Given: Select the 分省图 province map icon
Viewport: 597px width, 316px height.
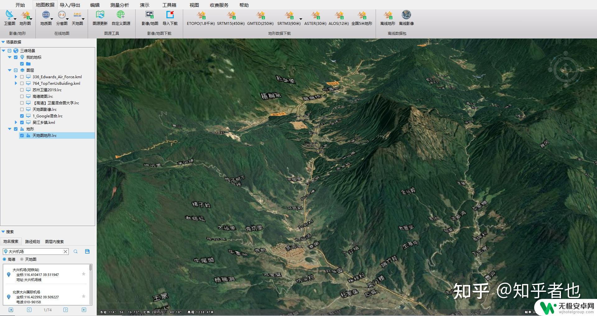Looking at the screenshot, I should click(62, 18).
